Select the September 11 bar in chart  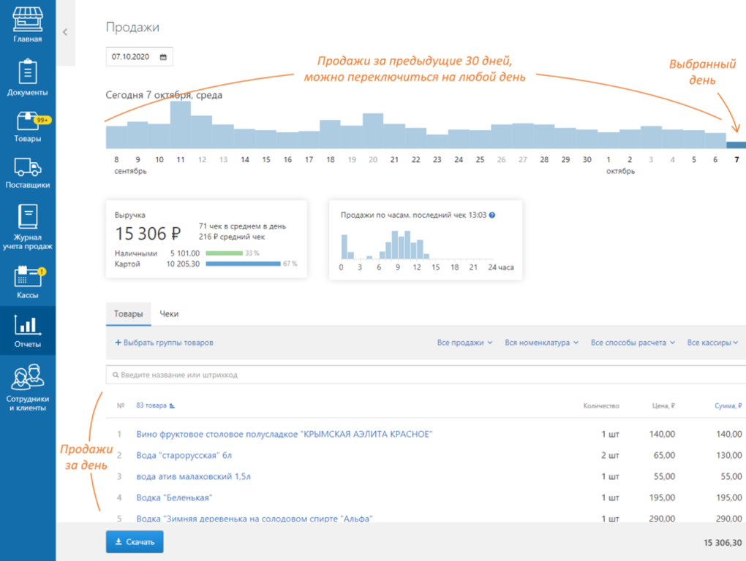(x=181, y=125)
